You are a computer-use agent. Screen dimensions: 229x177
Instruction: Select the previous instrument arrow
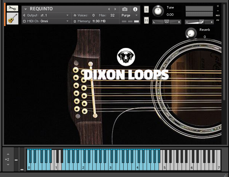click(x=109, y=9)
